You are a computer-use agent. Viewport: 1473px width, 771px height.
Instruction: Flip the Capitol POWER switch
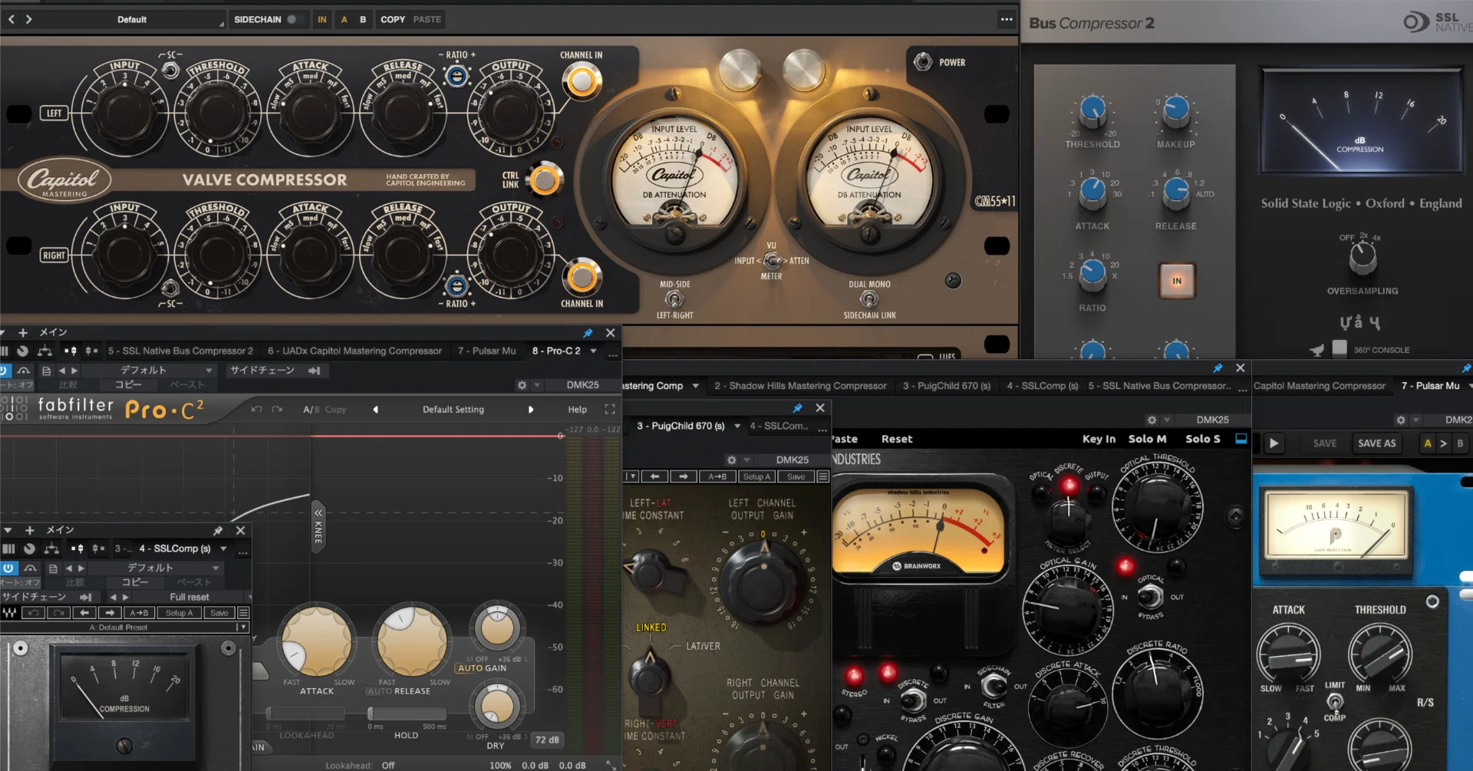tap(923, 61)
